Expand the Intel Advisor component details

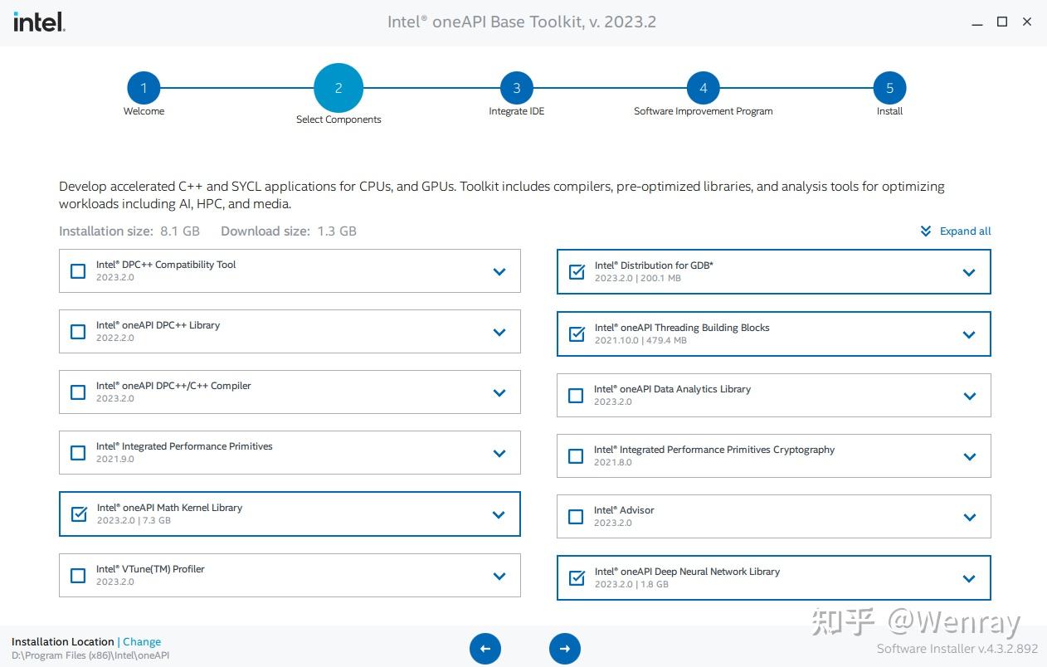click(969, 516)
